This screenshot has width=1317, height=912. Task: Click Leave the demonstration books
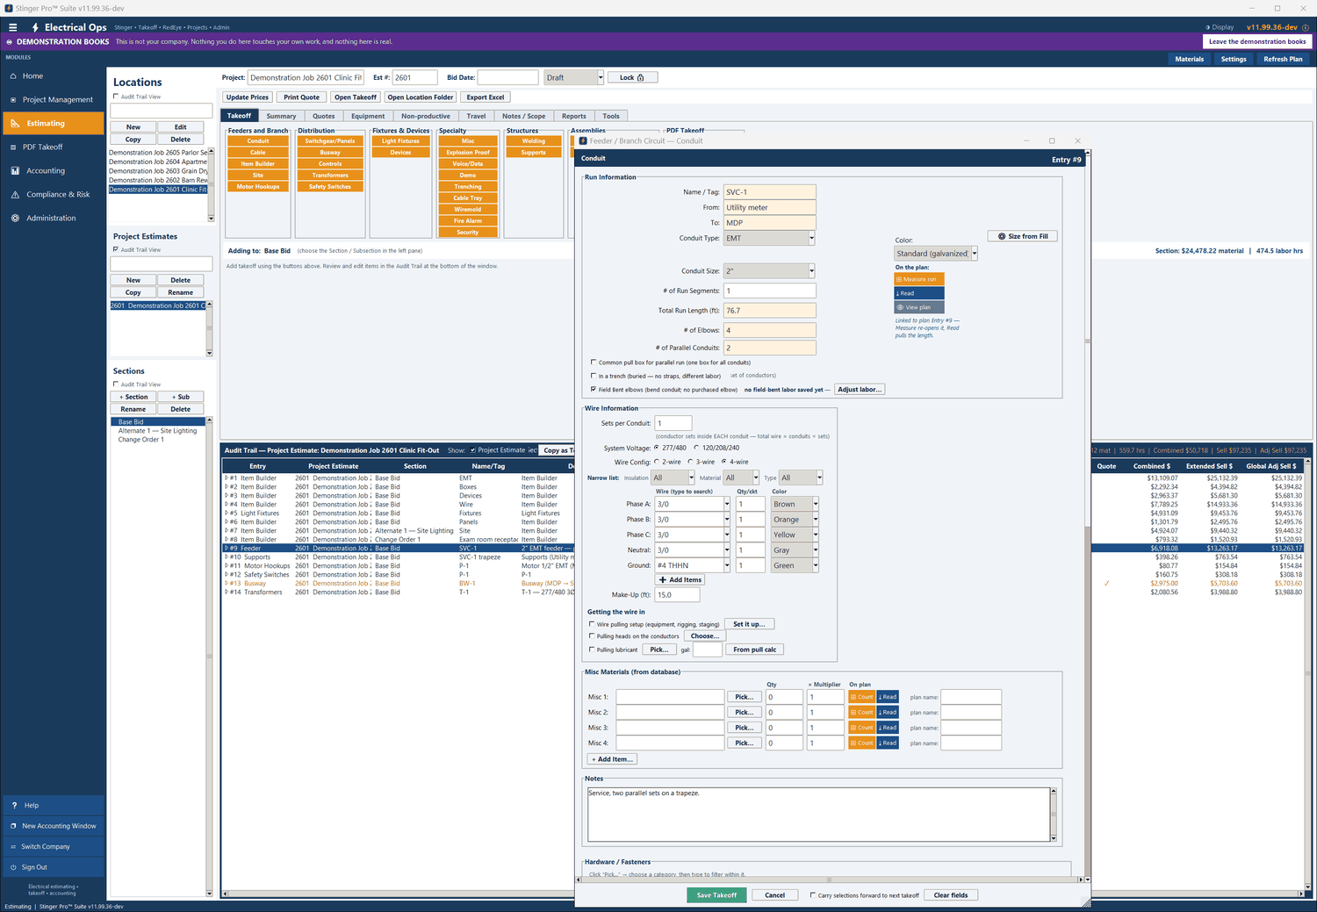click(1257, 41)
